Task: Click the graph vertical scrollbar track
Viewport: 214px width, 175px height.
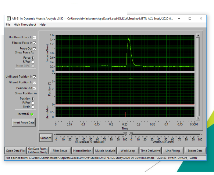Action: [198, 76]
